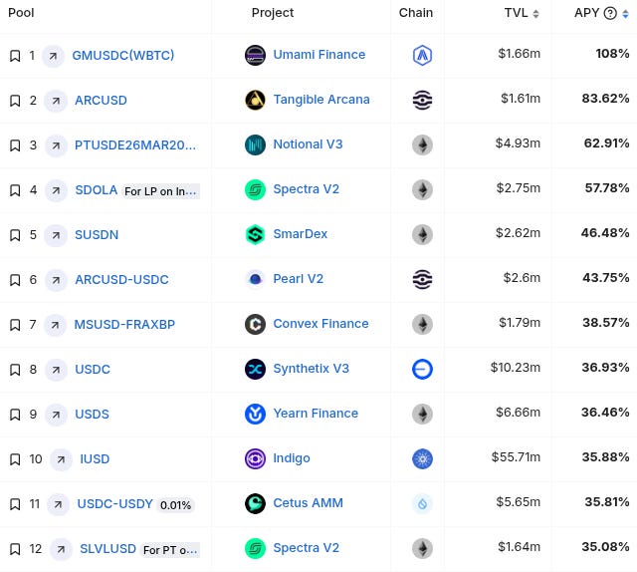
Task: Click the Base chain icon for USDC
Action: pyautogui.click(x=422, y=369)
